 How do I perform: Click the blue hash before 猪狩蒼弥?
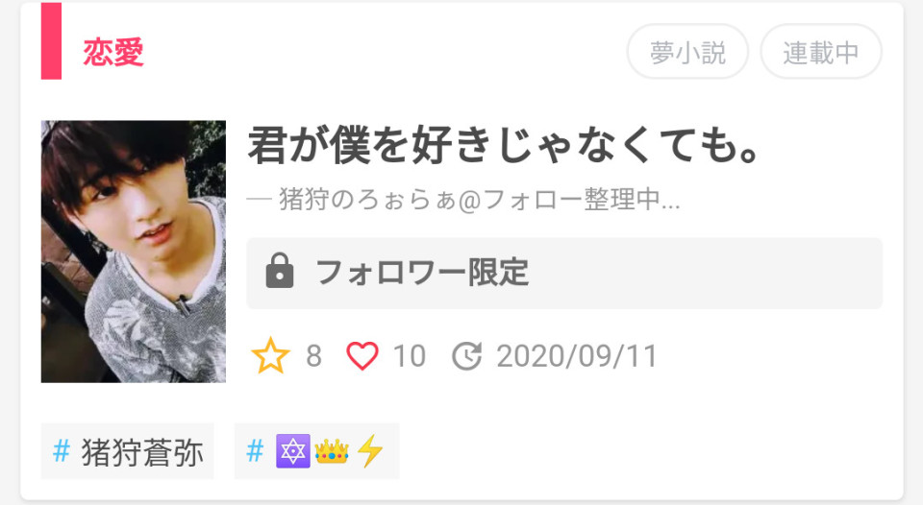[x=62, y=451]
